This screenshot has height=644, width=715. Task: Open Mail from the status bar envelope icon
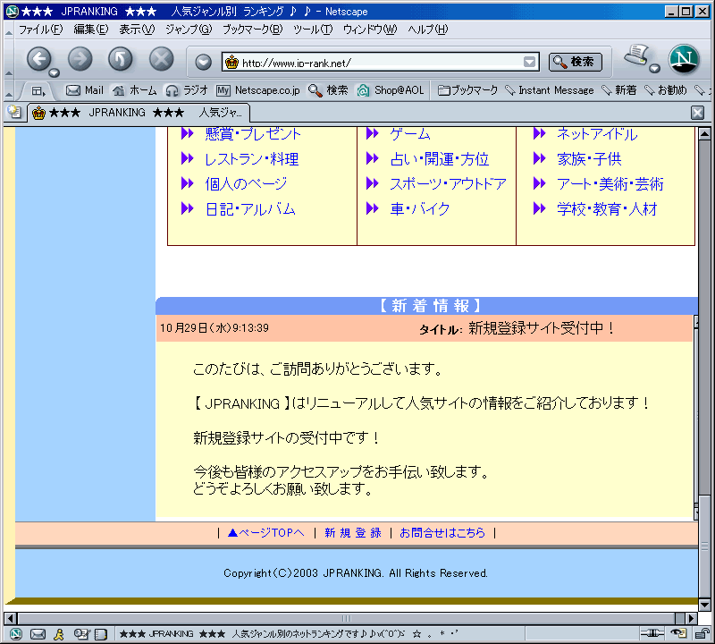click(x=38, y=633)
